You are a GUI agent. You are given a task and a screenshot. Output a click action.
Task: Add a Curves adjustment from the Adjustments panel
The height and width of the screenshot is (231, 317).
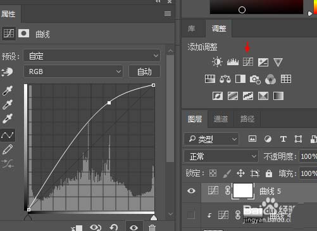pyautogui.click(x=248, y=62)
